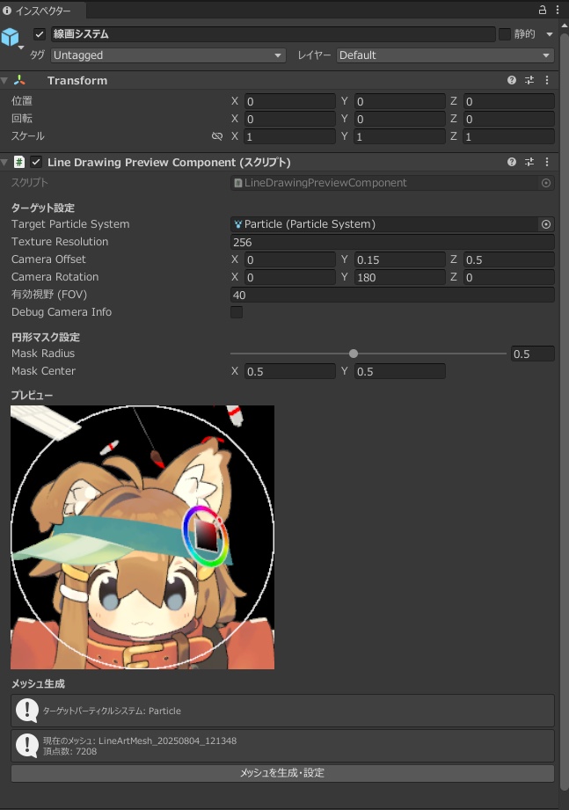The height and width of the screenshot is (810, 569).
Task: Click the Camera Rotation label
Action: (x=55, y=277)
